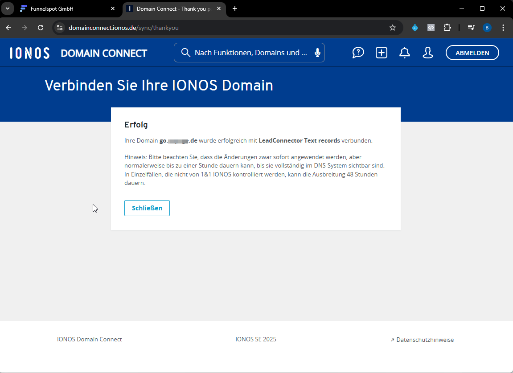Screen dimensions: 513x373
Task: Close the Domain Connect tab
Action: click(x=219, y=9)
